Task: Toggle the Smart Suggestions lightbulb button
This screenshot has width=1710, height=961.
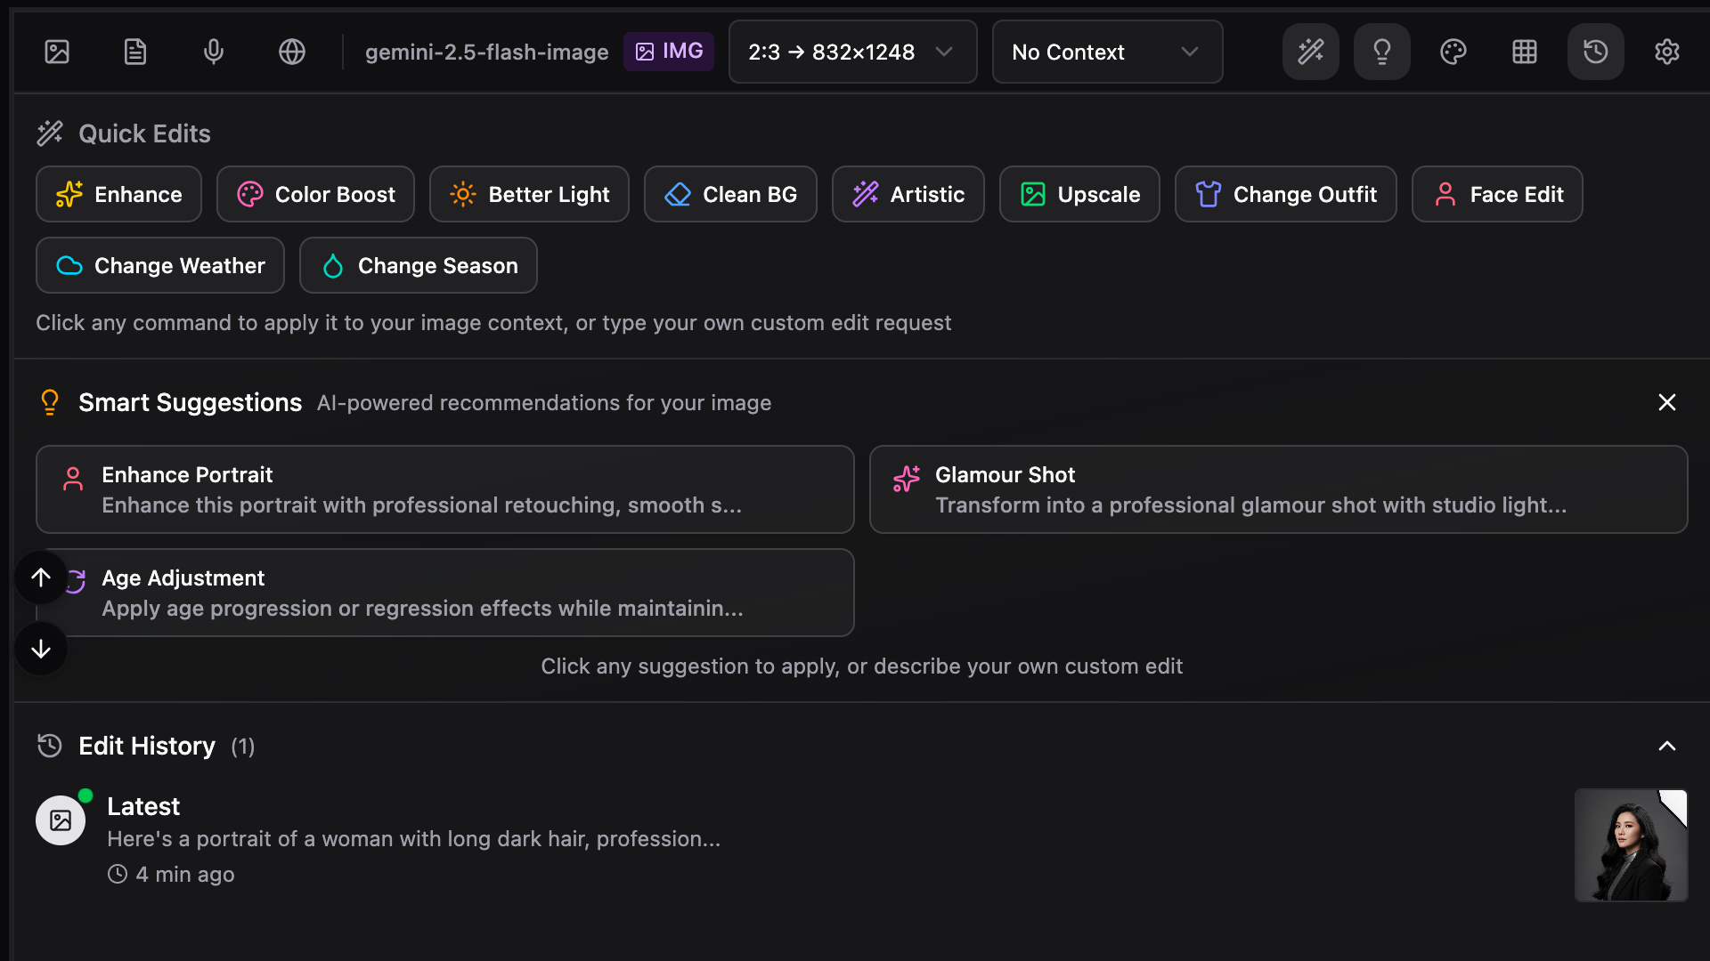Action: (x=1382, y=52)
